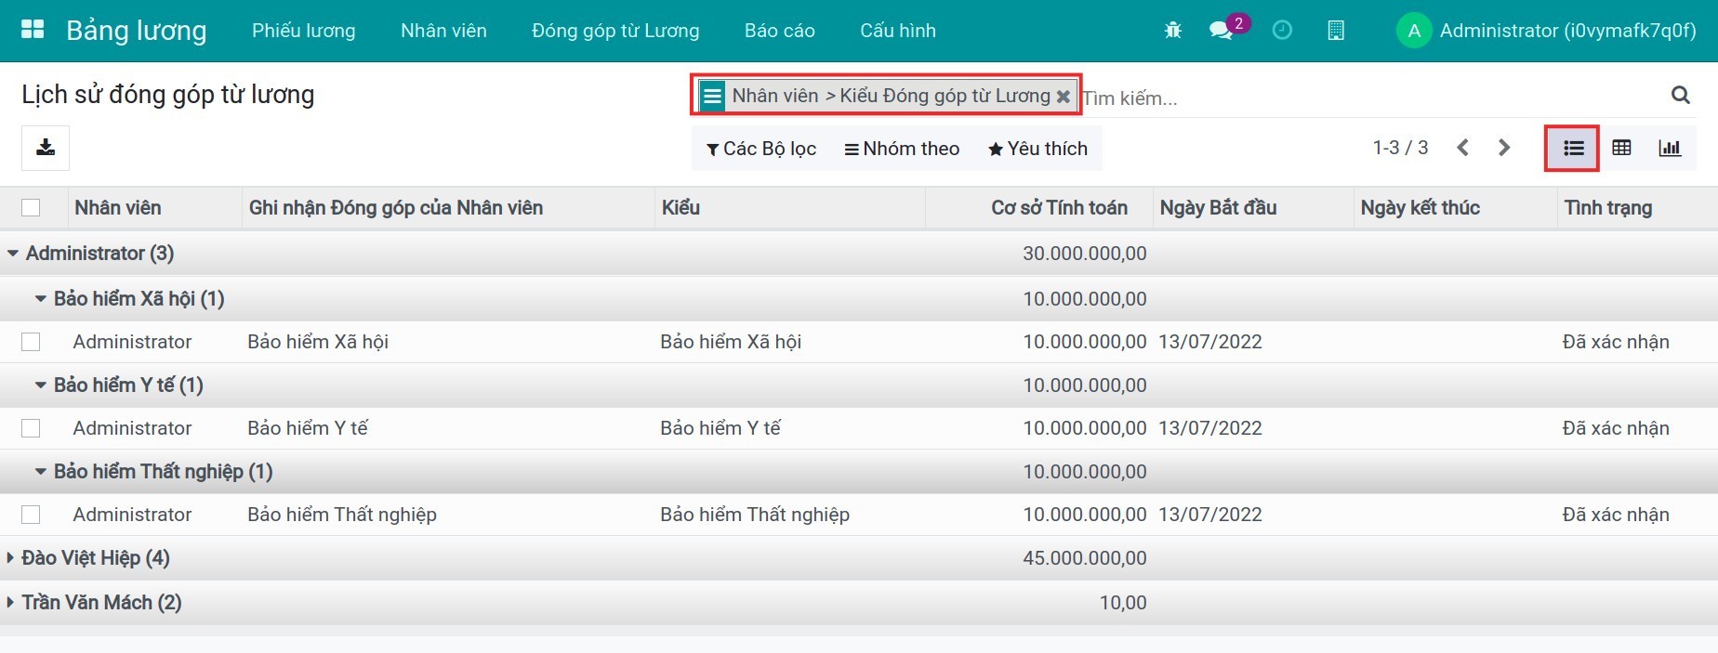Click the debug bug icon

(x=1172, y=31)
